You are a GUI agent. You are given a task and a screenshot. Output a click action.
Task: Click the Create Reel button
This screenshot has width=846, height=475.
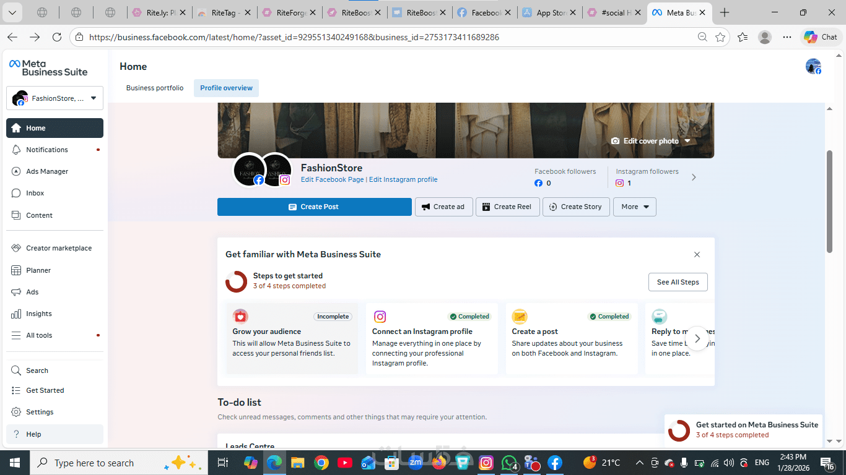[x=508, y=207]
